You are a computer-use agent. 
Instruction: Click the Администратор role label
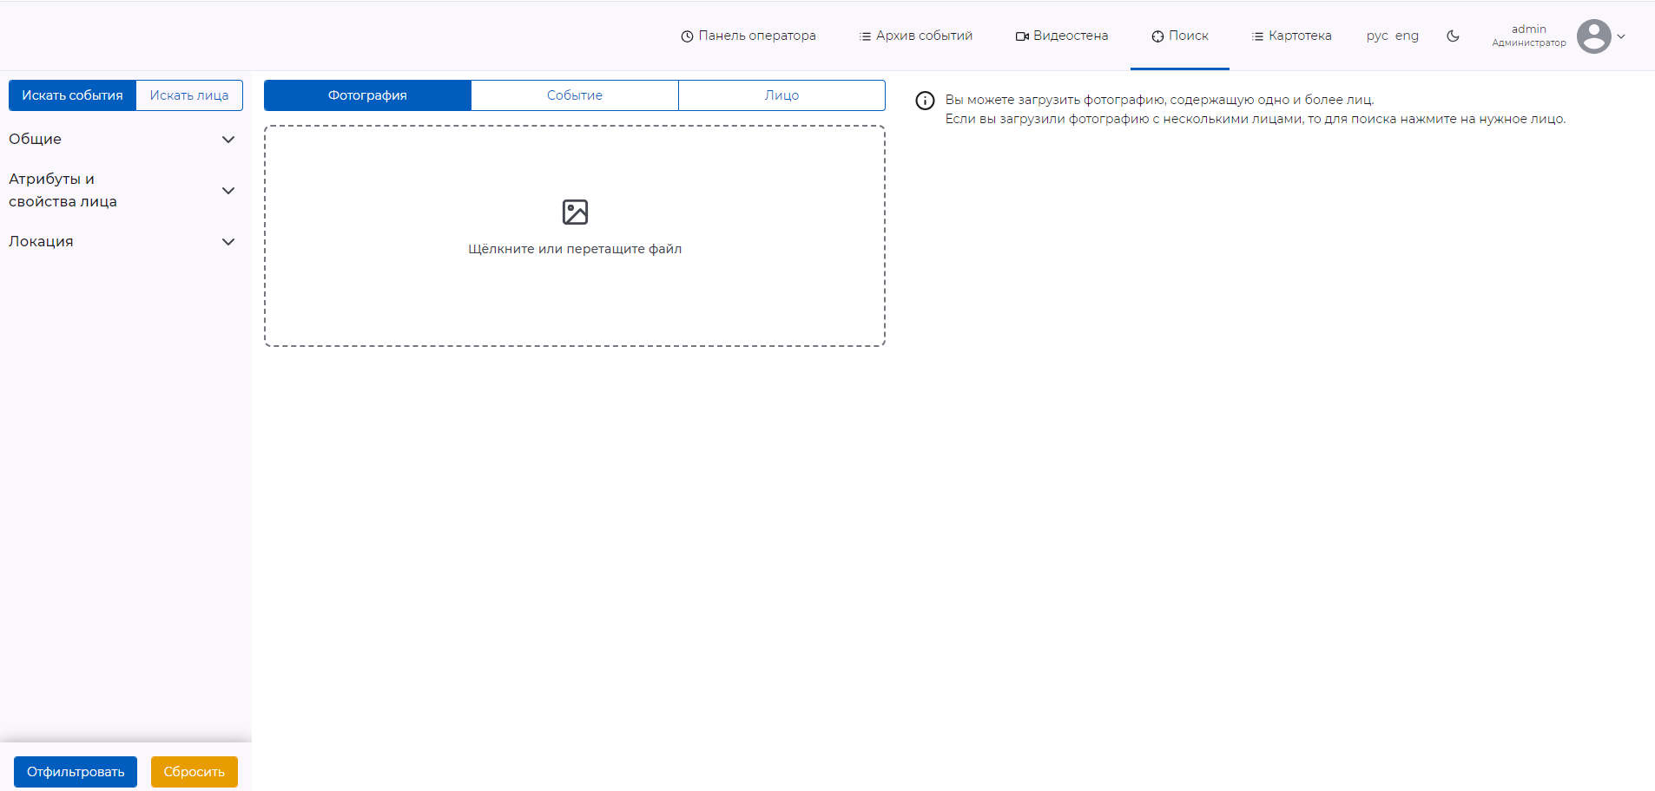pos(1528,42)
